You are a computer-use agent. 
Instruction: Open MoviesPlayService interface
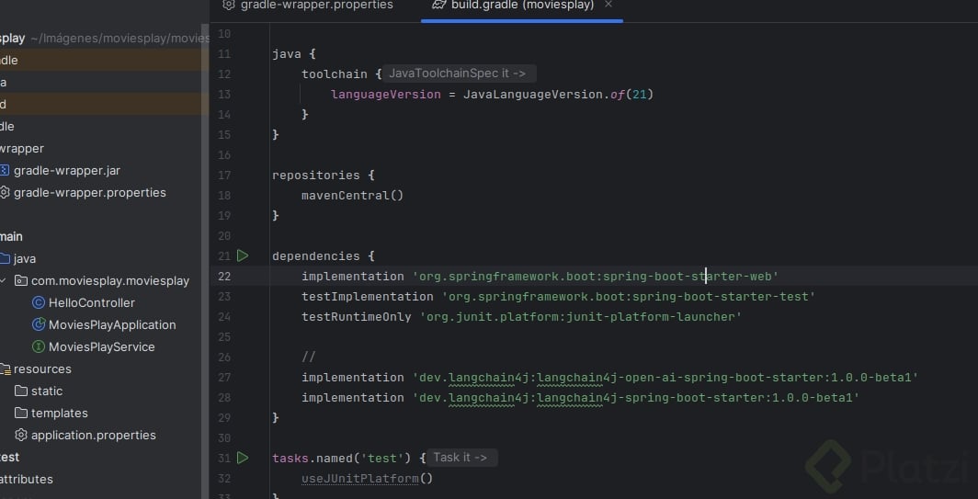coord(102,346)
